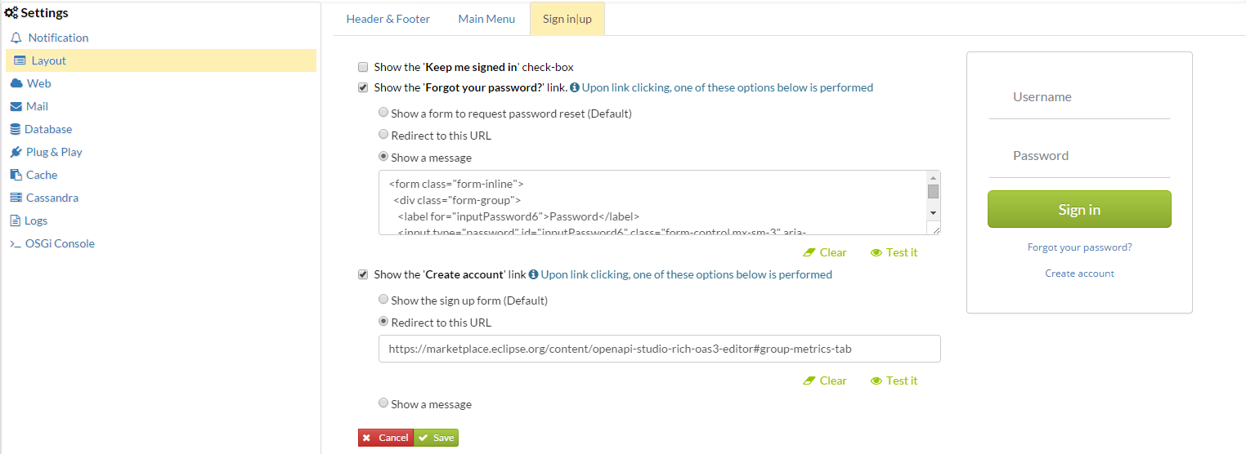Click the Notification bell icon in sidebar
This screenshot has width=1246, height=454.
(x=16, y=38)
